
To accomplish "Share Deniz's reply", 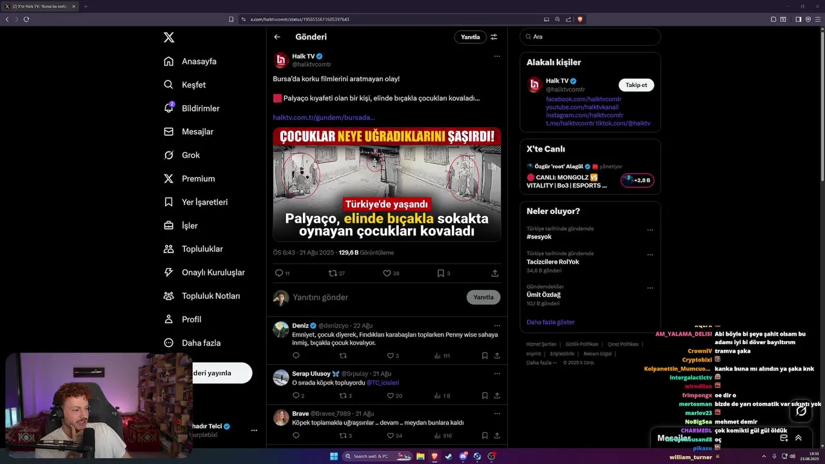I will click(x=497, y=356).
